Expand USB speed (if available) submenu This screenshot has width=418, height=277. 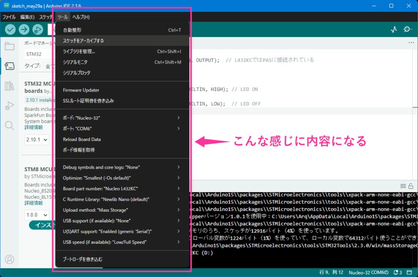122,242
